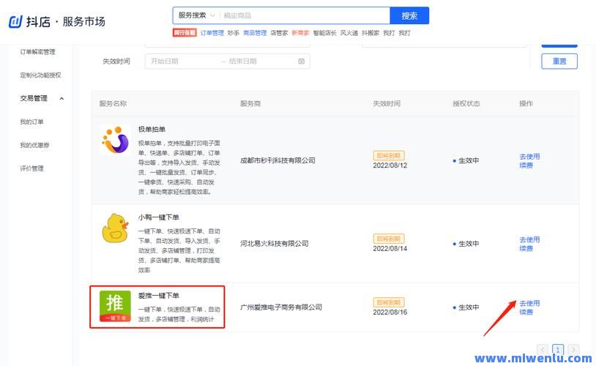Click the expiry date 2022/08/14
Screen dimensions: 596x366
coord(390,249)
